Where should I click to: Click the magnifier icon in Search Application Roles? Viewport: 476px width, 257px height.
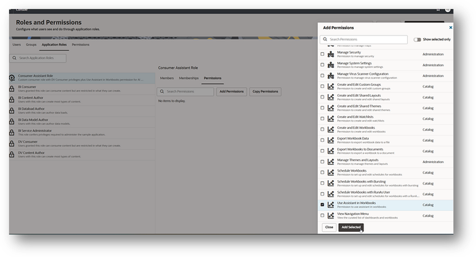pos(14,58)
